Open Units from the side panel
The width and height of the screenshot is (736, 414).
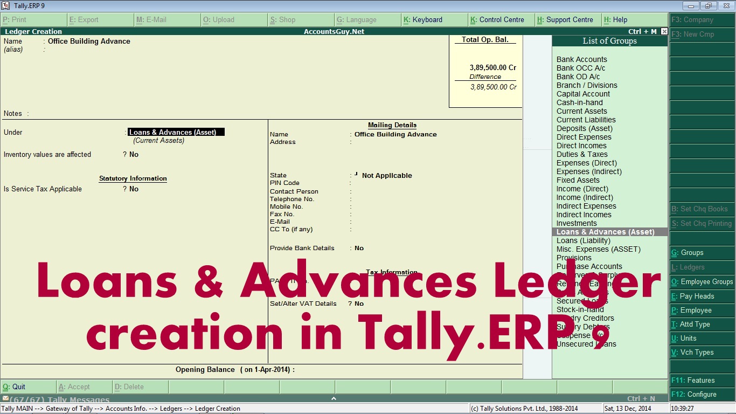(x=702, y=339)
